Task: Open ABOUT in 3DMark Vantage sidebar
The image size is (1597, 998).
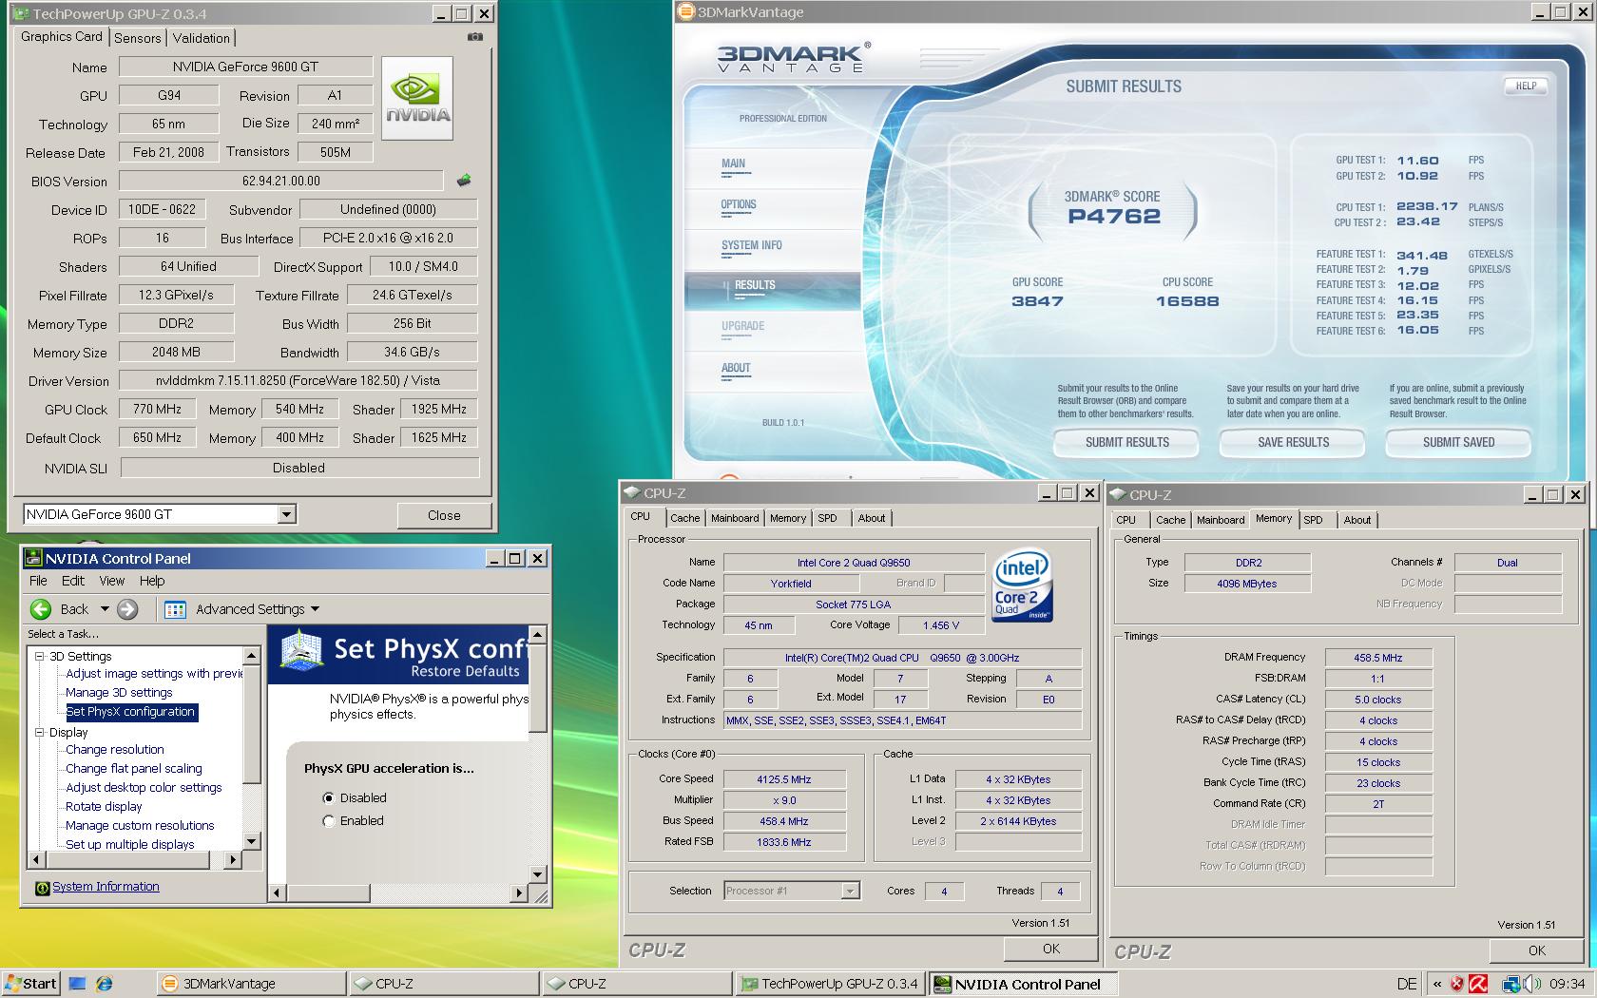Action: pos(736,369)
